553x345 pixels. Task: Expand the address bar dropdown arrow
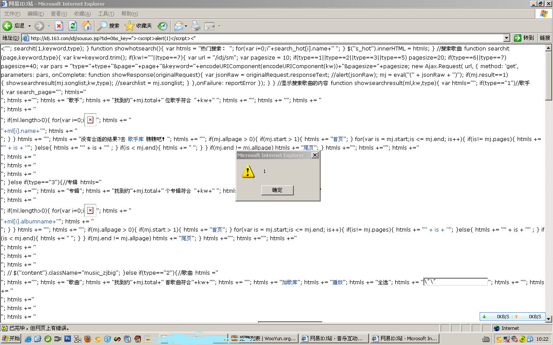[x=506, y=38]
